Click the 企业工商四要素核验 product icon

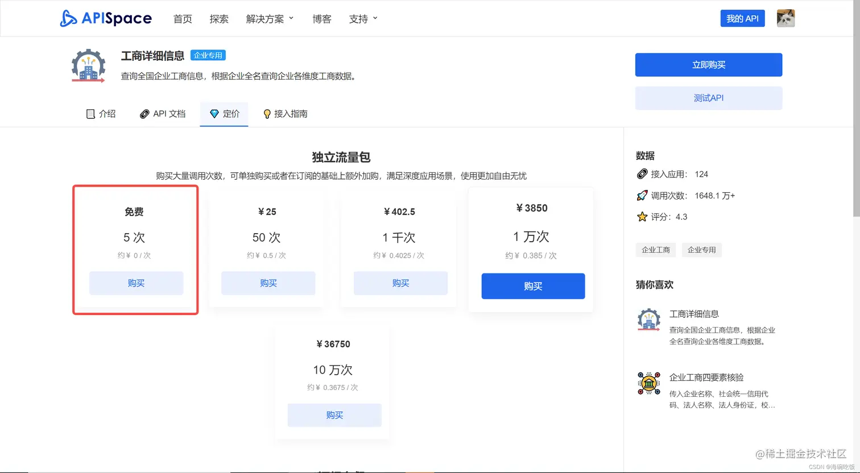click(648, 383)
